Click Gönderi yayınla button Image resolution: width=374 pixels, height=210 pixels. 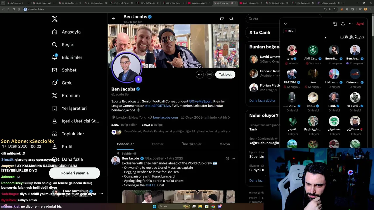click(75, 173)
